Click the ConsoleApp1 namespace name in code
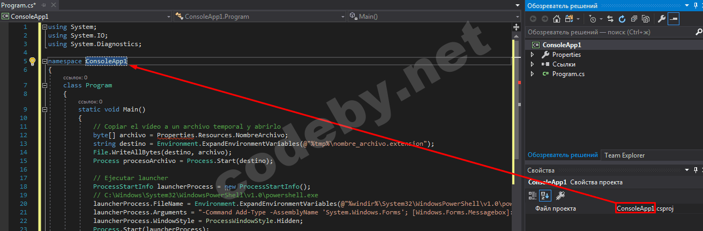The width and height of the screenshot is (703, 231). coord(106,61)
